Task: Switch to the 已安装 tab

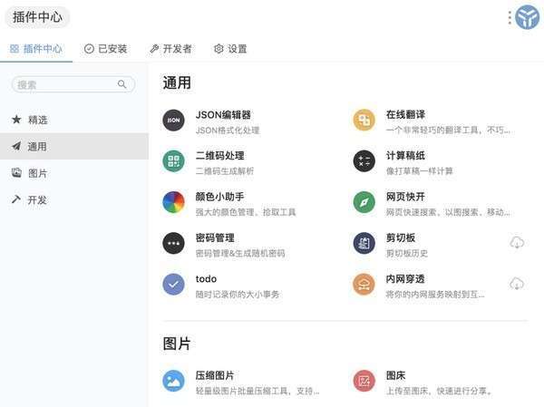Action: [x=106, y=49]
